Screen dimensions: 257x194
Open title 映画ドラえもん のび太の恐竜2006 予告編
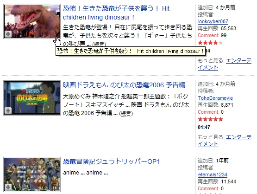[x=124, y=85]
